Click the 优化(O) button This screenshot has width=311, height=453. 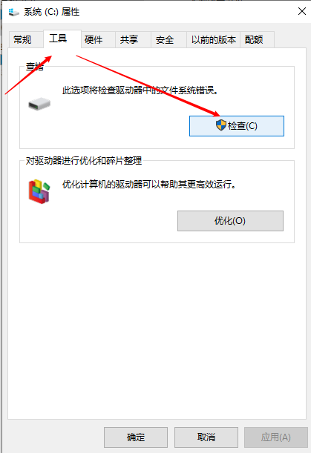[230, 221]
